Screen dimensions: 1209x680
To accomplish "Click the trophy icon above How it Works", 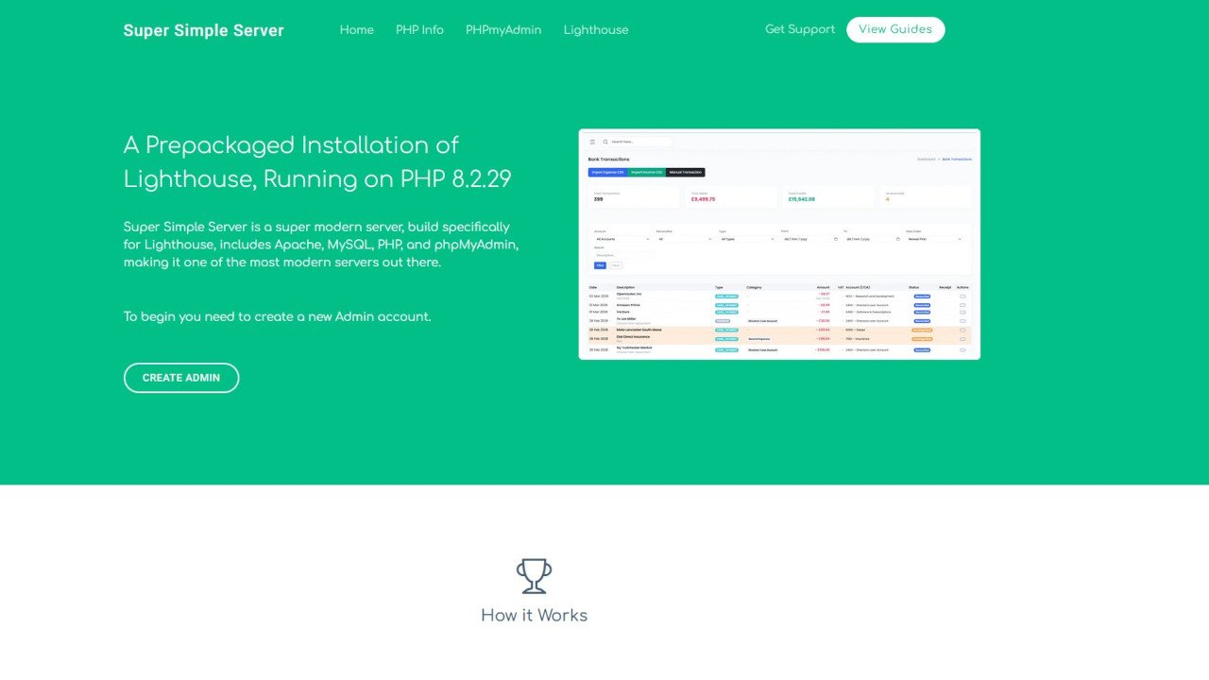I will pyautogui.click(x=534, y=575).
